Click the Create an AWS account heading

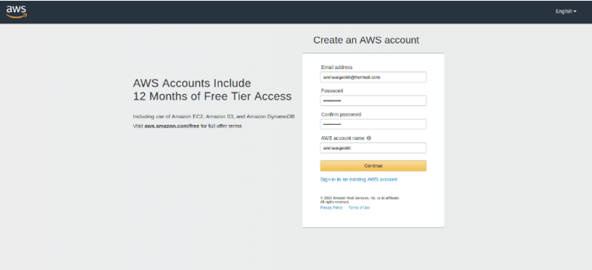366,40
